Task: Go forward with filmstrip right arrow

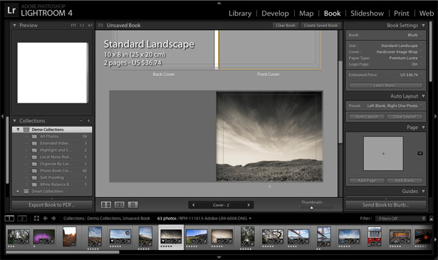Action: point(53,219)
